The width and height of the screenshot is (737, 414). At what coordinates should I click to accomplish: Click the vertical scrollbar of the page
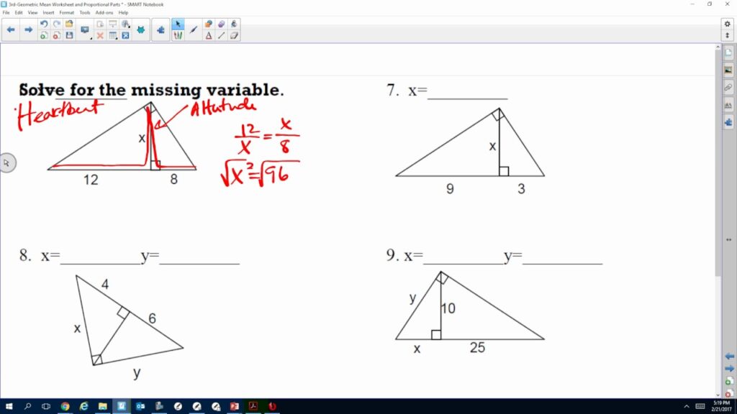(718, 165)
